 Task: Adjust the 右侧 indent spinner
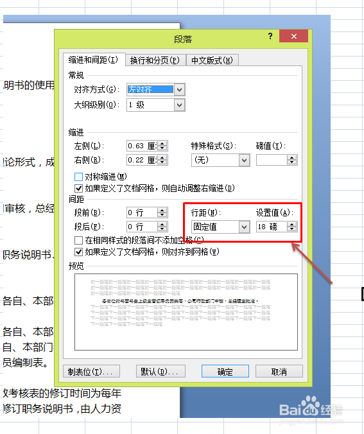(x=162, y=160)
